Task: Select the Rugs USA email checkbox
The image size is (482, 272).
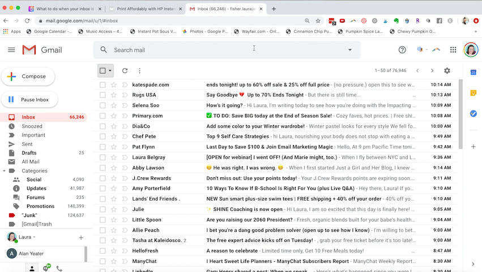Action: coord(103,95)
